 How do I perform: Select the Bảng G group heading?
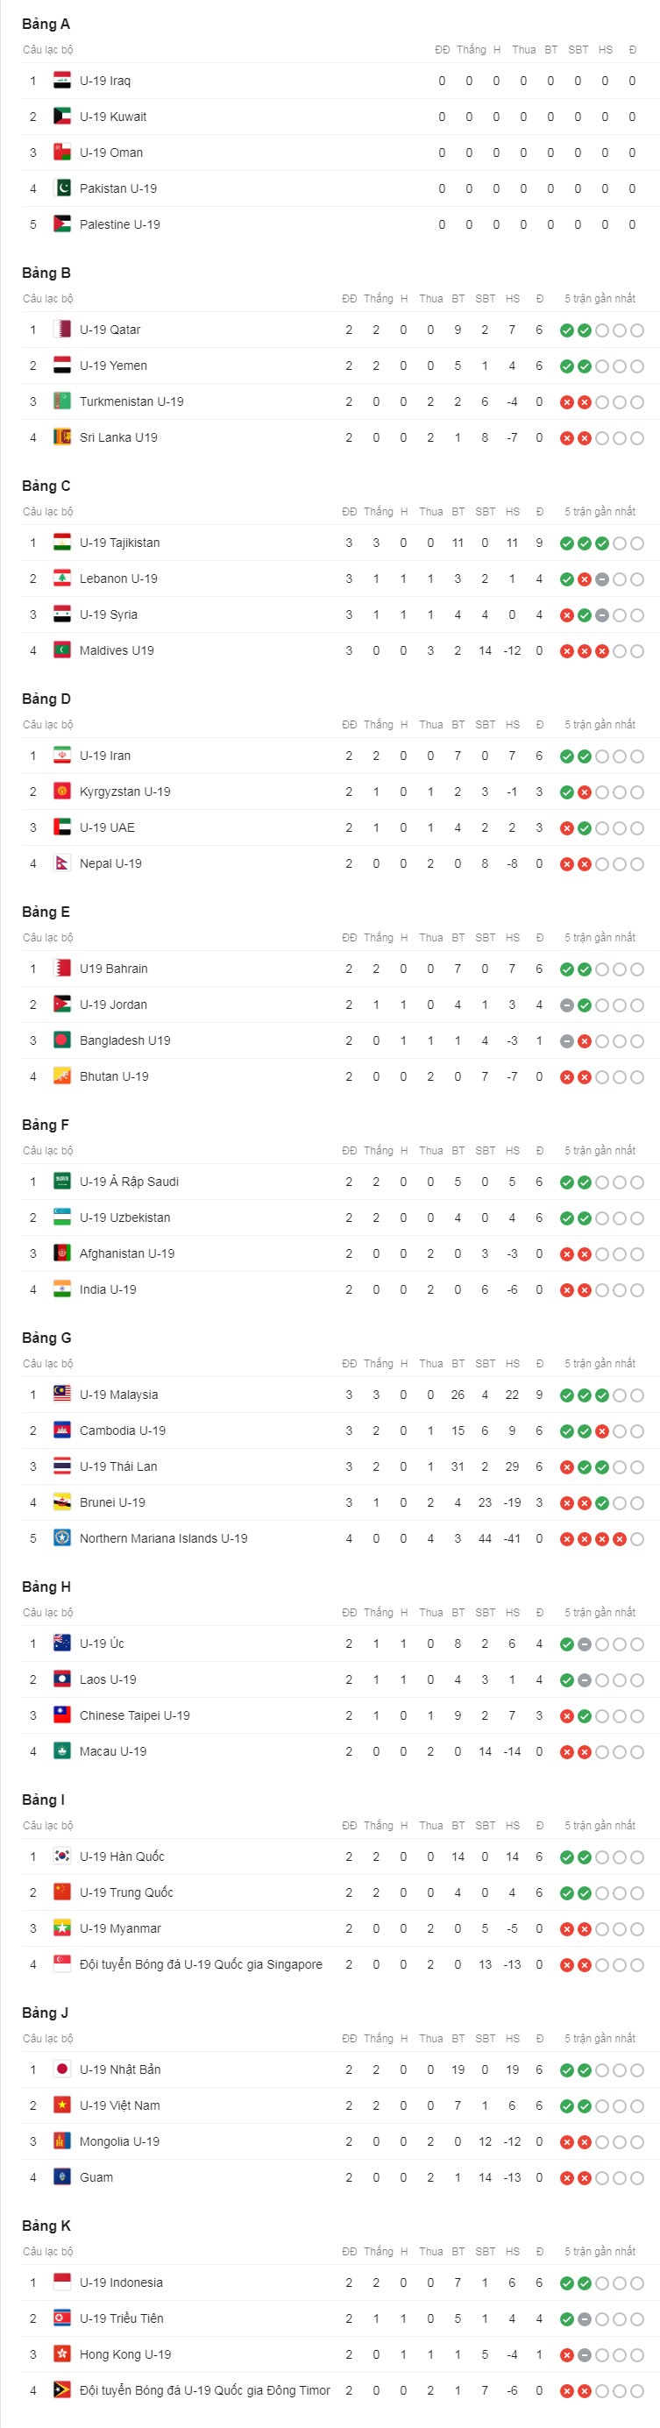[46, 1338]
